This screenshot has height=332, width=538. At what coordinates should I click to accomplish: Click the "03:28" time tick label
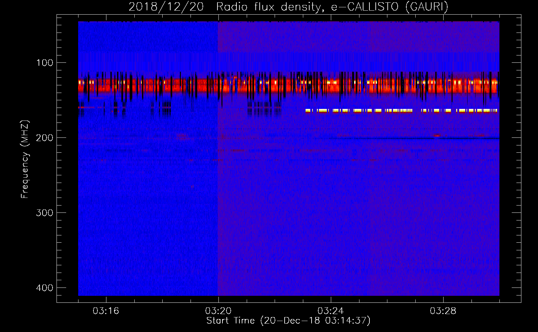pyautogui.click(x=443, y=311)
